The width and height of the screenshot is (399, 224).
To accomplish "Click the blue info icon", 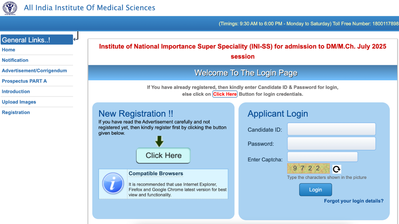I will 113,184.
